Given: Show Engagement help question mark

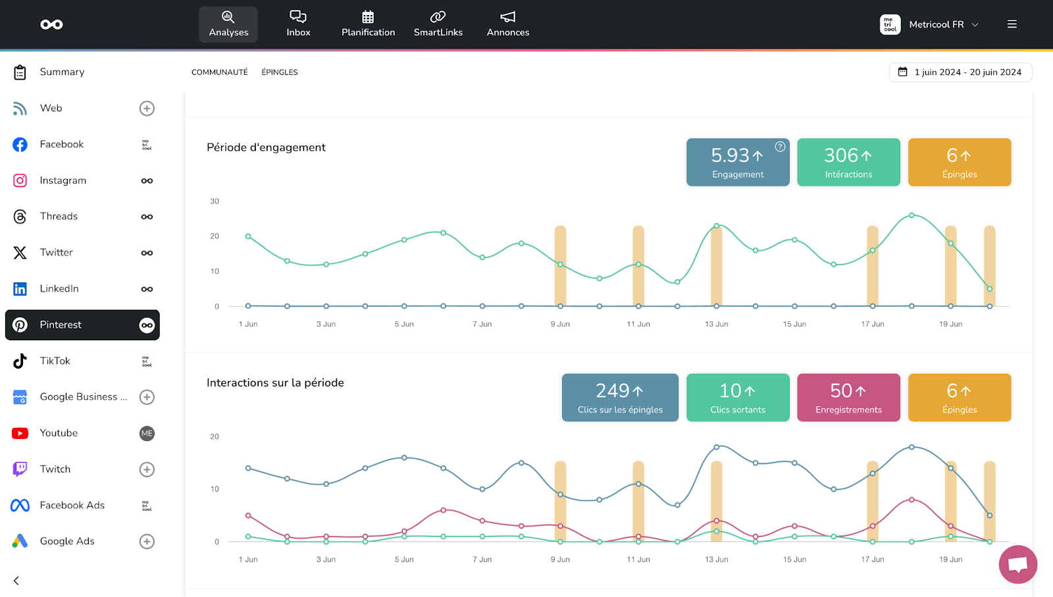Looking at the screenshot, I should 780,147.
